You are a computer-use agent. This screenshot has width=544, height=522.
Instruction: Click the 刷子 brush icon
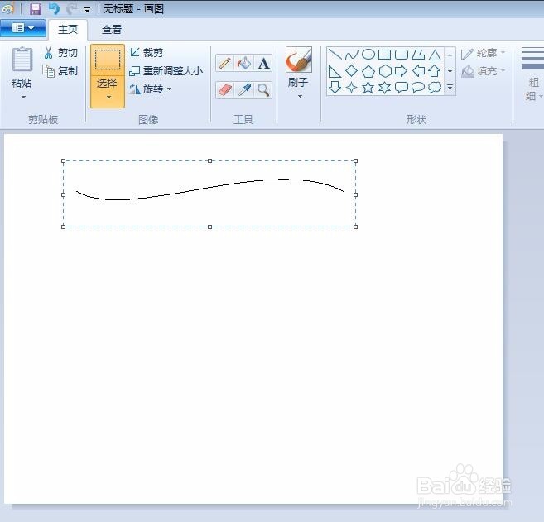[299, 60]
